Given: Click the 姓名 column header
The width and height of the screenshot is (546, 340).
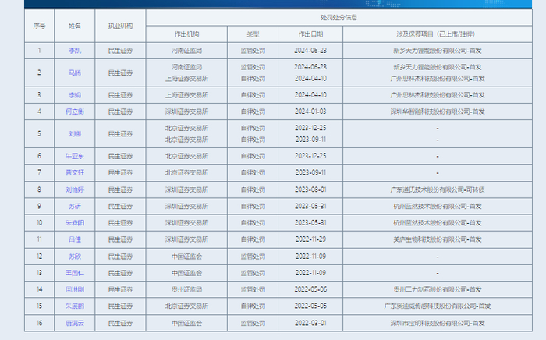Looking at the screenshot, I should pyautogui.click(x=75, y=26).
